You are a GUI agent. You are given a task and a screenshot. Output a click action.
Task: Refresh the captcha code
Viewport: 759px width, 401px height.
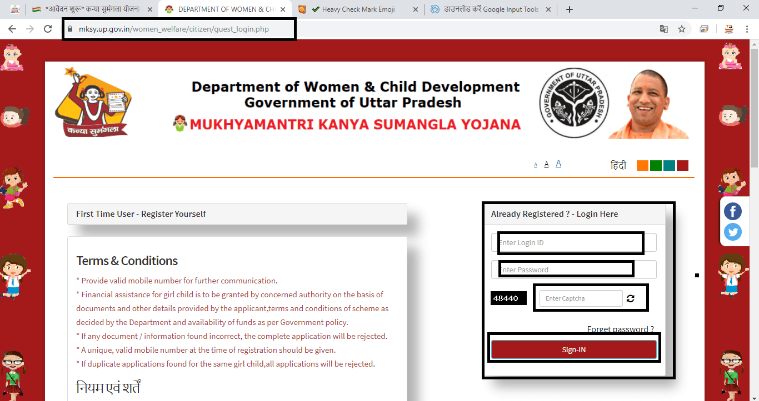click(x=630, y=298)
